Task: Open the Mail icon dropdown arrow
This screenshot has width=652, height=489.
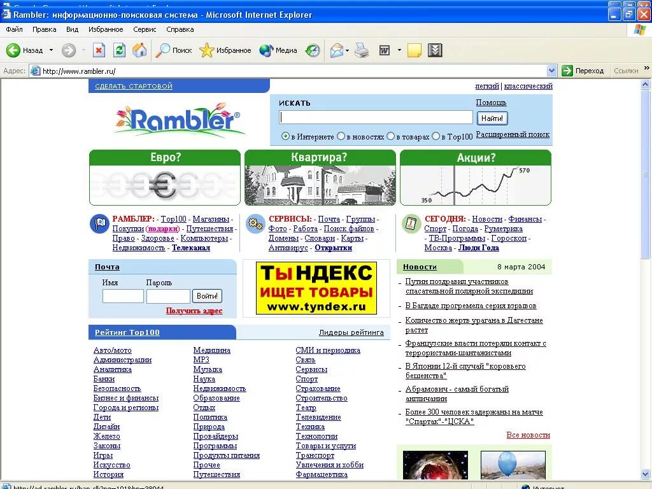Action: pyautogui.click(x=347, y=50)
